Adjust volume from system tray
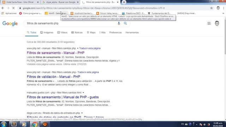This screenshot has width=226, height=127. click(205, 125)
